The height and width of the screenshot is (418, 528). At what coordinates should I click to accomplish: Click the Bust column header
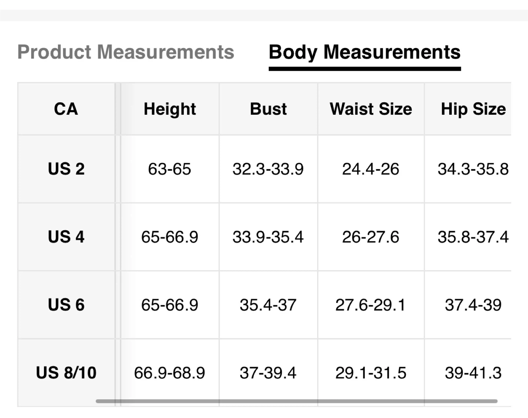click(268, 109)
